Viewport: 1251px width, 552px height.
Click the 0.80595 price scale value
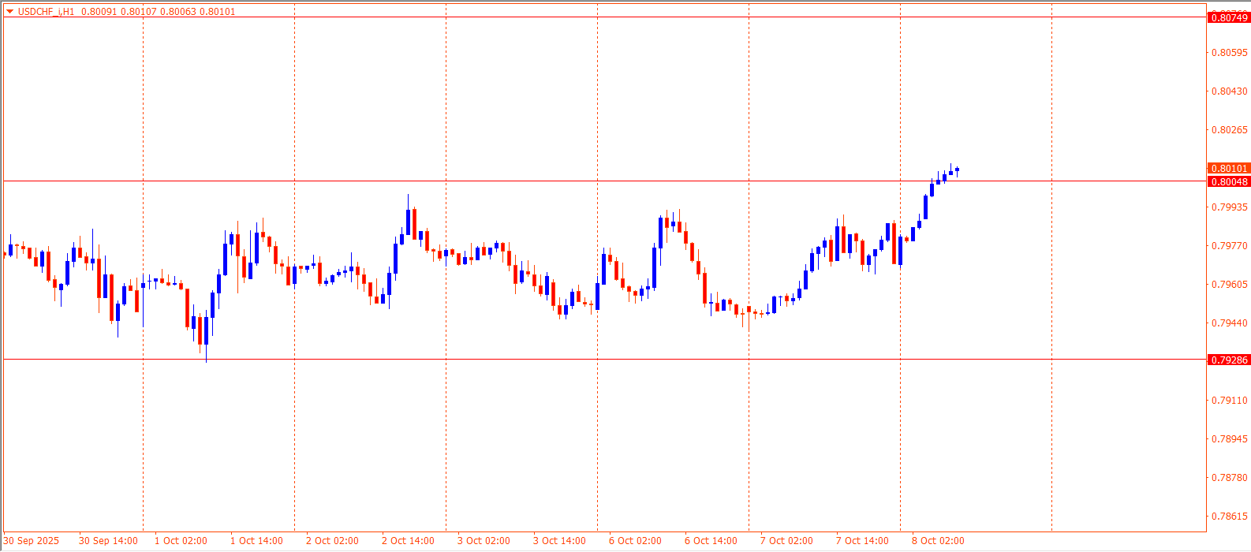1229,53
